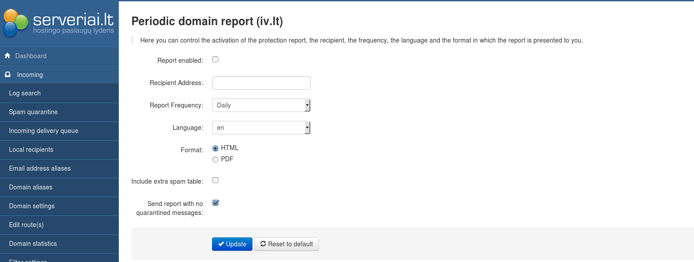
Task: Select Domain settings menu item
Action: [x=32, y=206]
